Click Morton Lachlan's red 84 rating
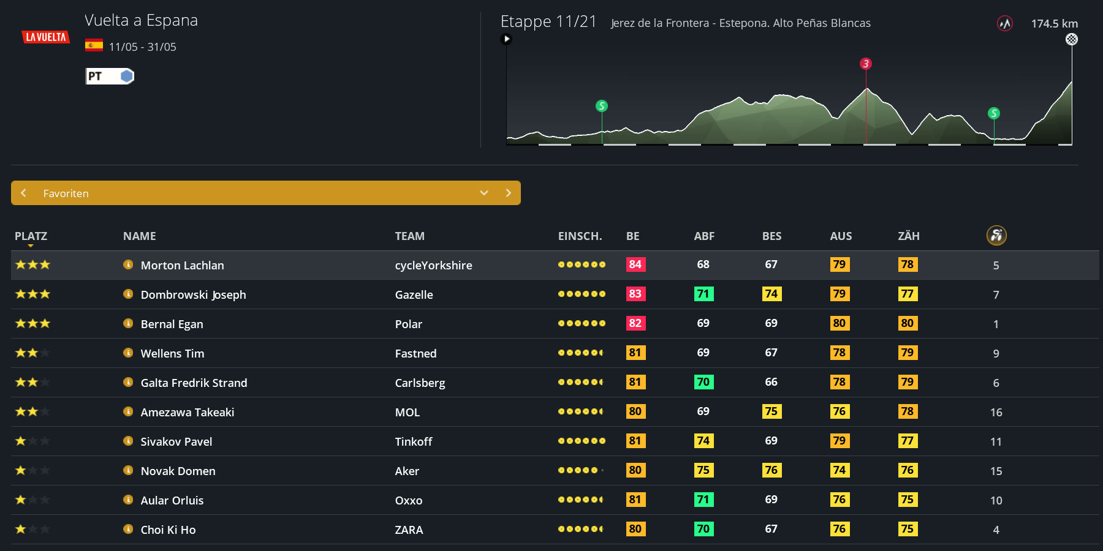 (x=635, y=264)
